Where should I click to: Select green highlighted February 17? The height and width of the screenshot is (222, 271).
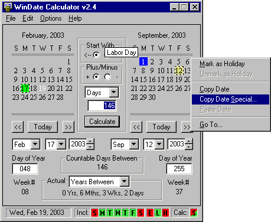pos(25,88)
